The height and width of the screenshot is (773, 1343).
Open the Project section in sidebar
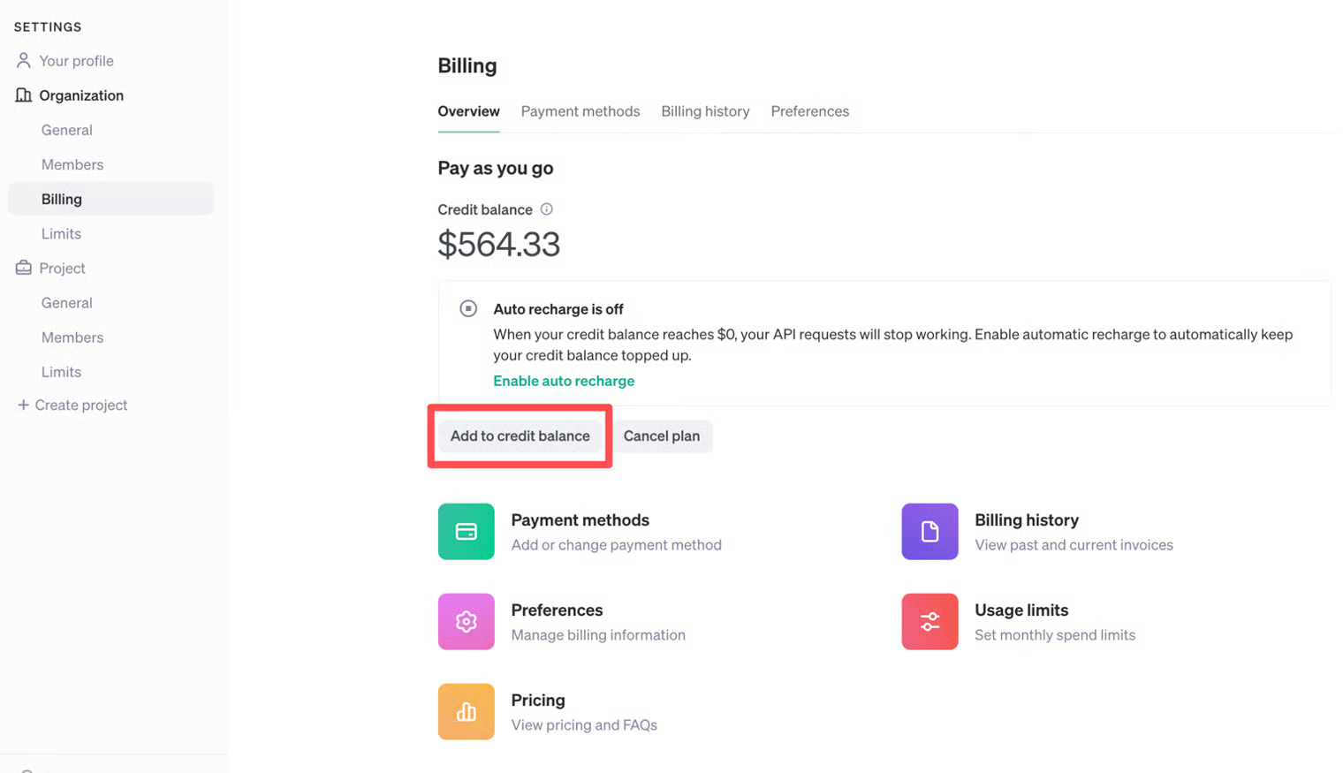coord(62,269)
